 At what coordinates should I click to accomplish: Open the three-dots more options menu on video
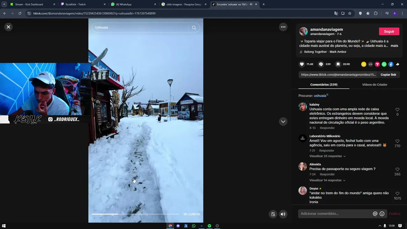point(283,27)
